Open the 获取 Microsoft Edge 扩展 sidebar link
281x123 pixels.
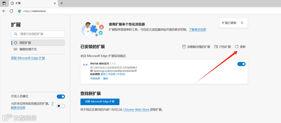pos(28,58)
